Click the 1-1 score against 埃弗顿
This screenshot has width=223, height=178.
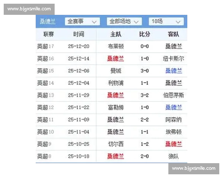click(145, 132)
